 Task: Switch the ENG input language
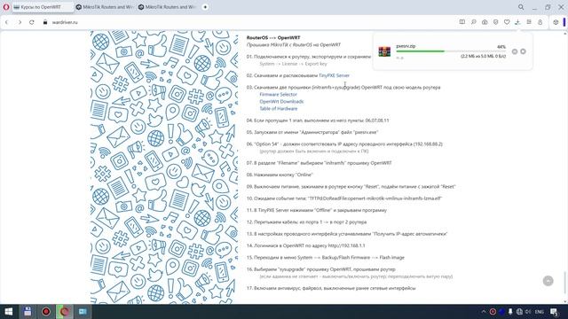click(x=540, y=312)
